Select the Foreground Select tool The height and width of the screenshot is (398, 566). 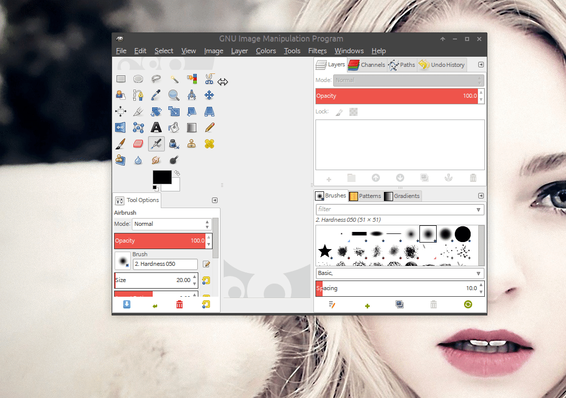121,95
